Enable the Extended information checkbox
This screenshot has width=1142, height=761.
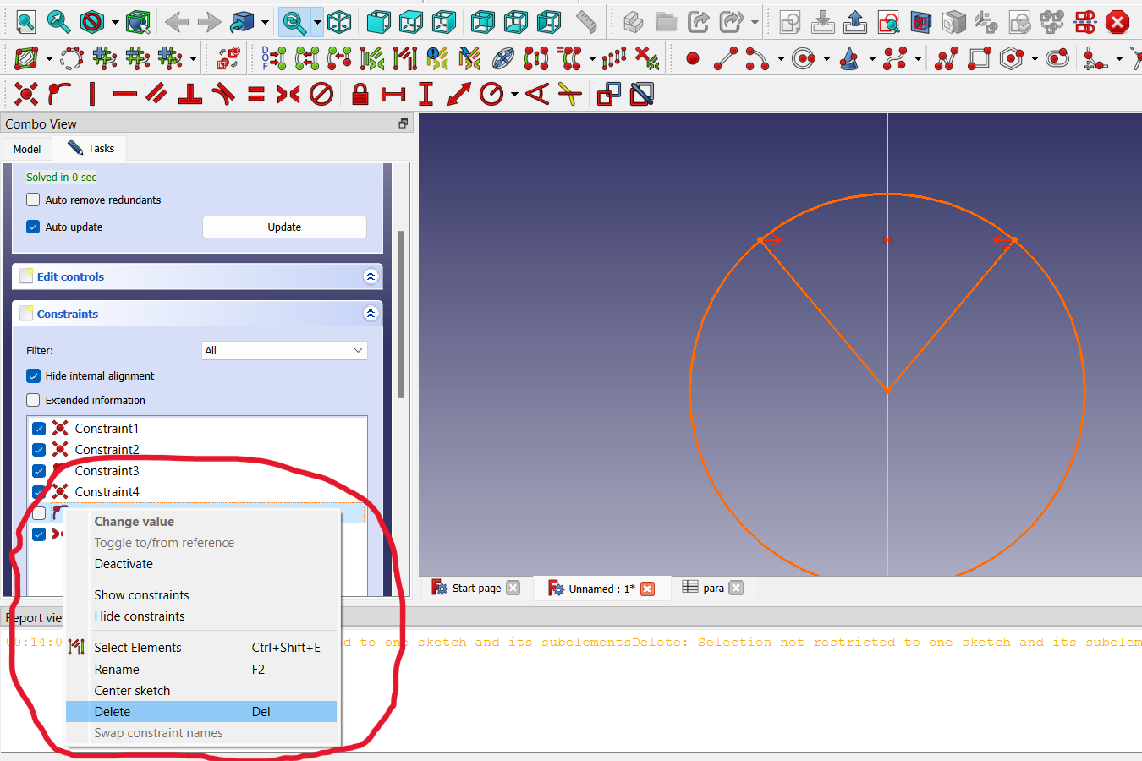[33, 400]
